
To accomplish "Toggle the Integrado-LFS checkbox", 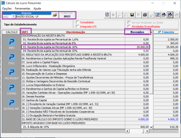I will coord(78,26).
